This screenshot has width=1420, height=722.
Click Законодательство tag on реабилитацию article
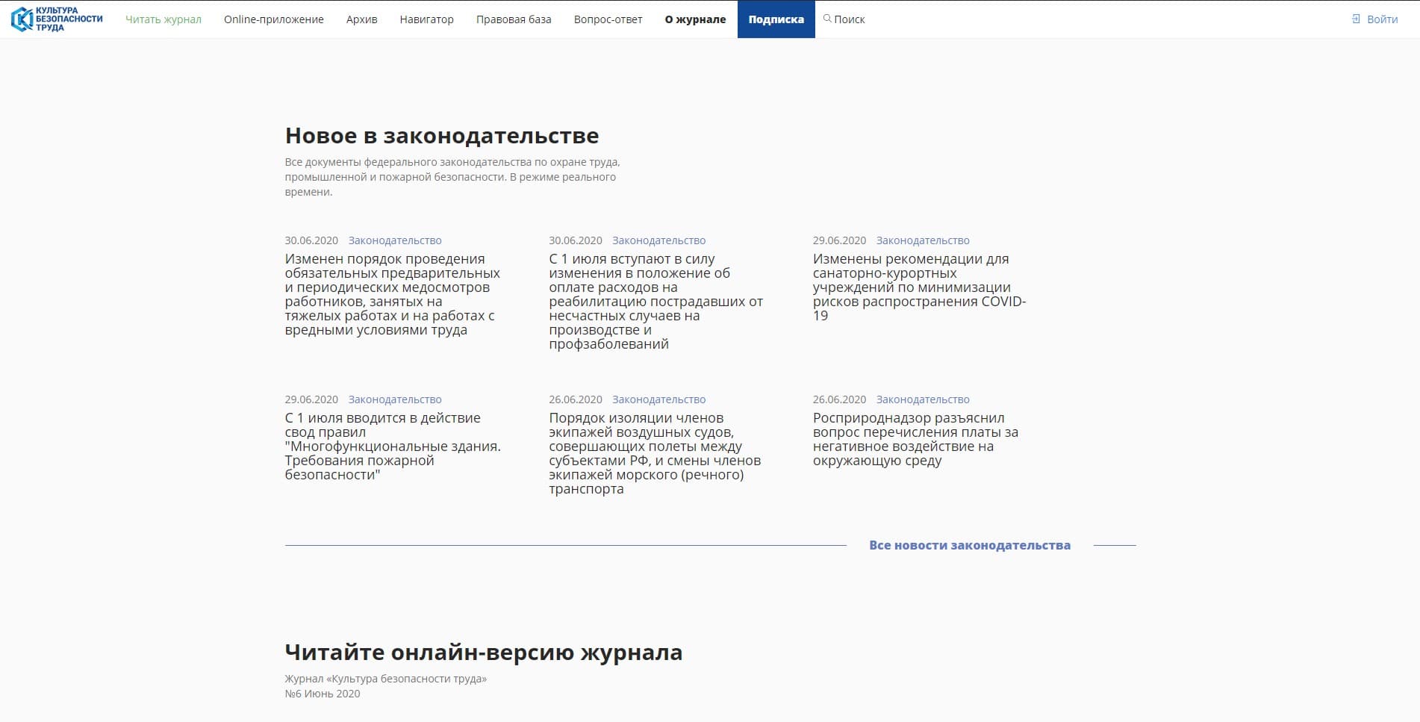659,240
